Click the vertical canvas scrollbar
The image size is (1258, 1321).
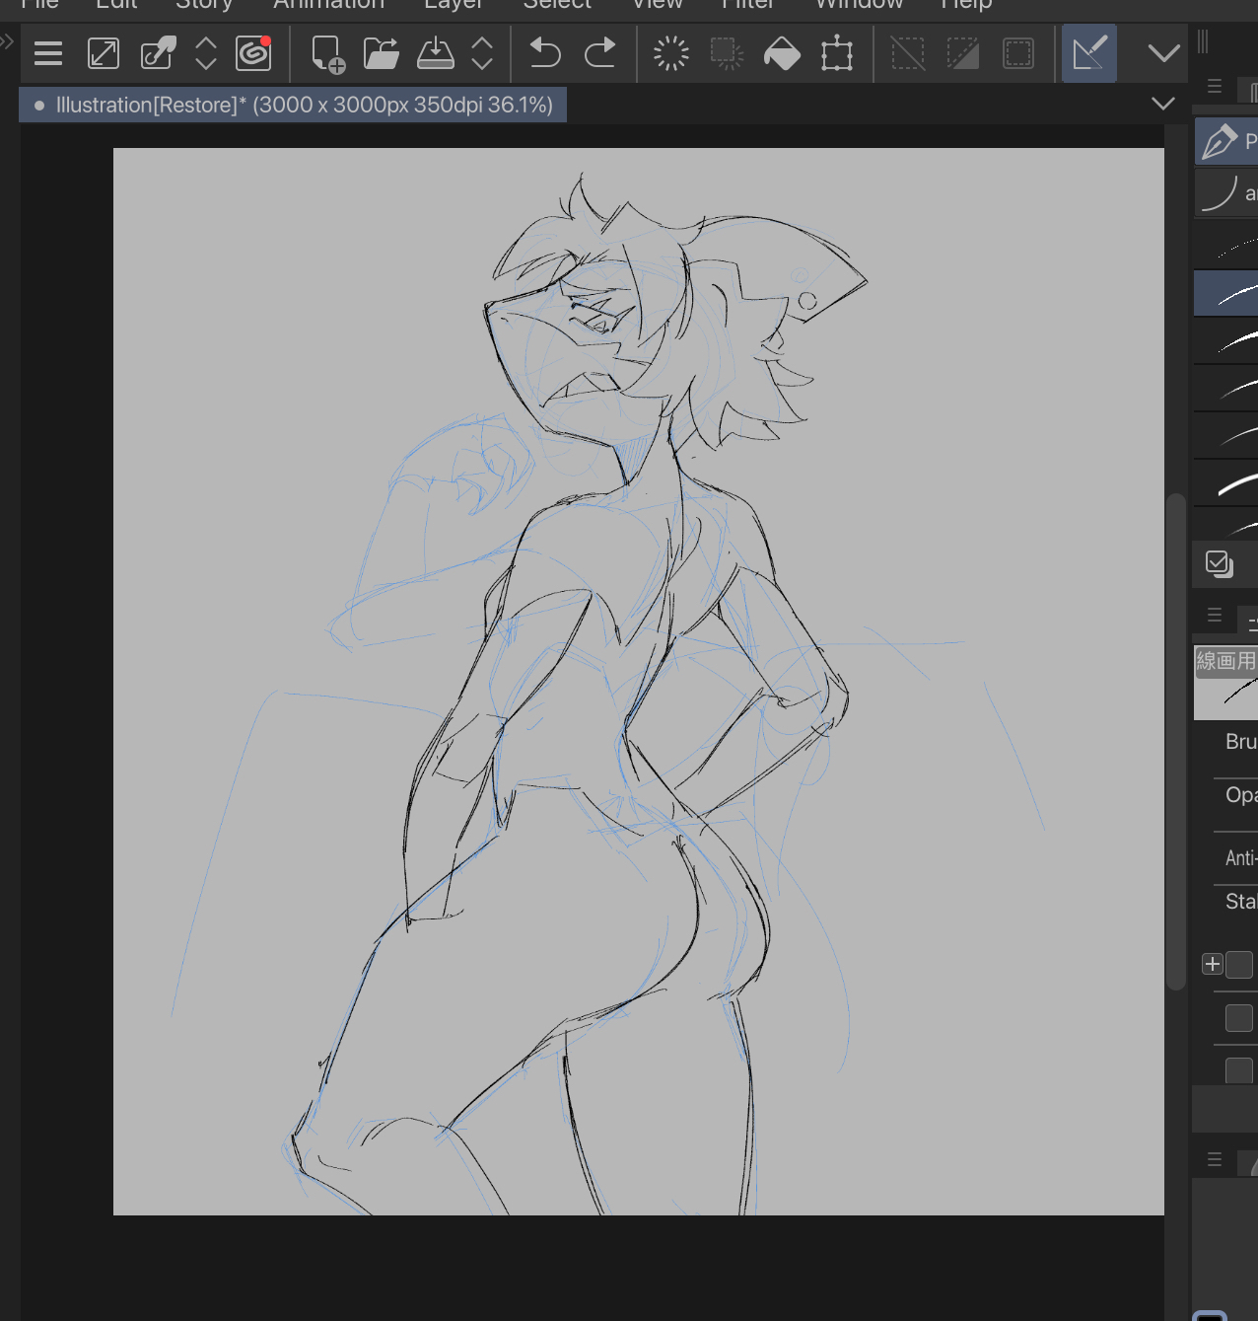point(1175,740)
